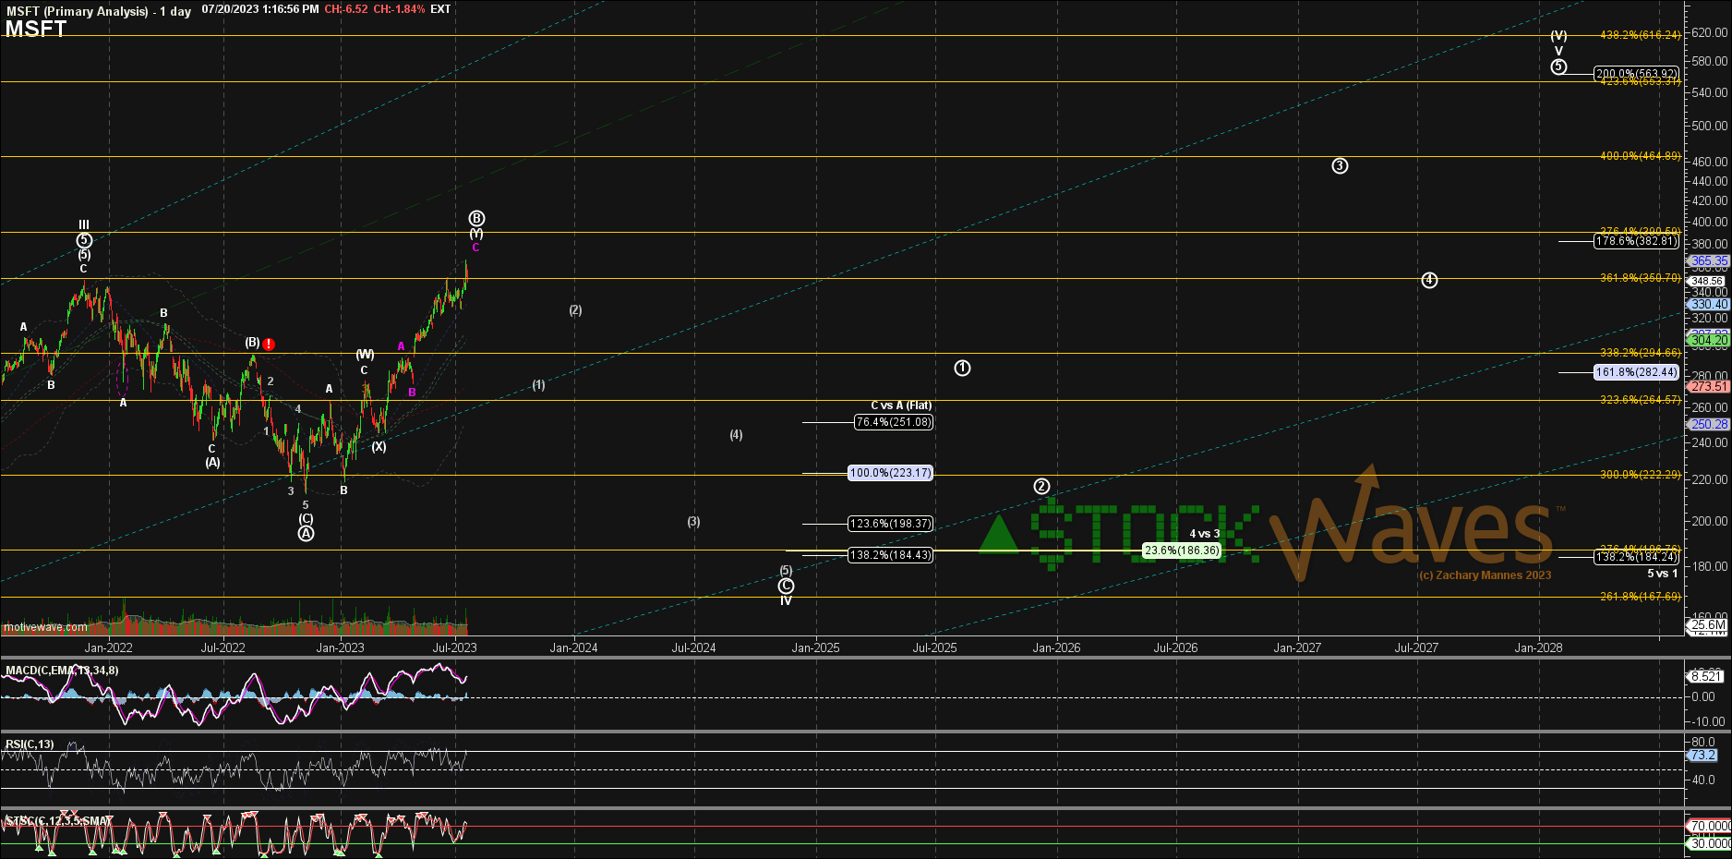
Task: Select the (W) wave label
Action: pyautogui.click(x=366, y=355)
